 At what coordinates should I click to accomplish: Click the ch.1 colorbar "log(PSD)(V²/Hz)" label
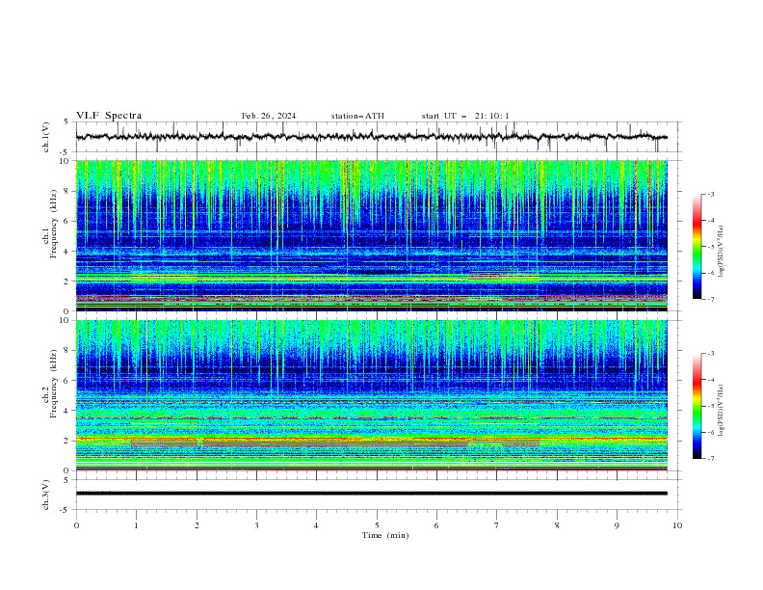click(722, 252)
